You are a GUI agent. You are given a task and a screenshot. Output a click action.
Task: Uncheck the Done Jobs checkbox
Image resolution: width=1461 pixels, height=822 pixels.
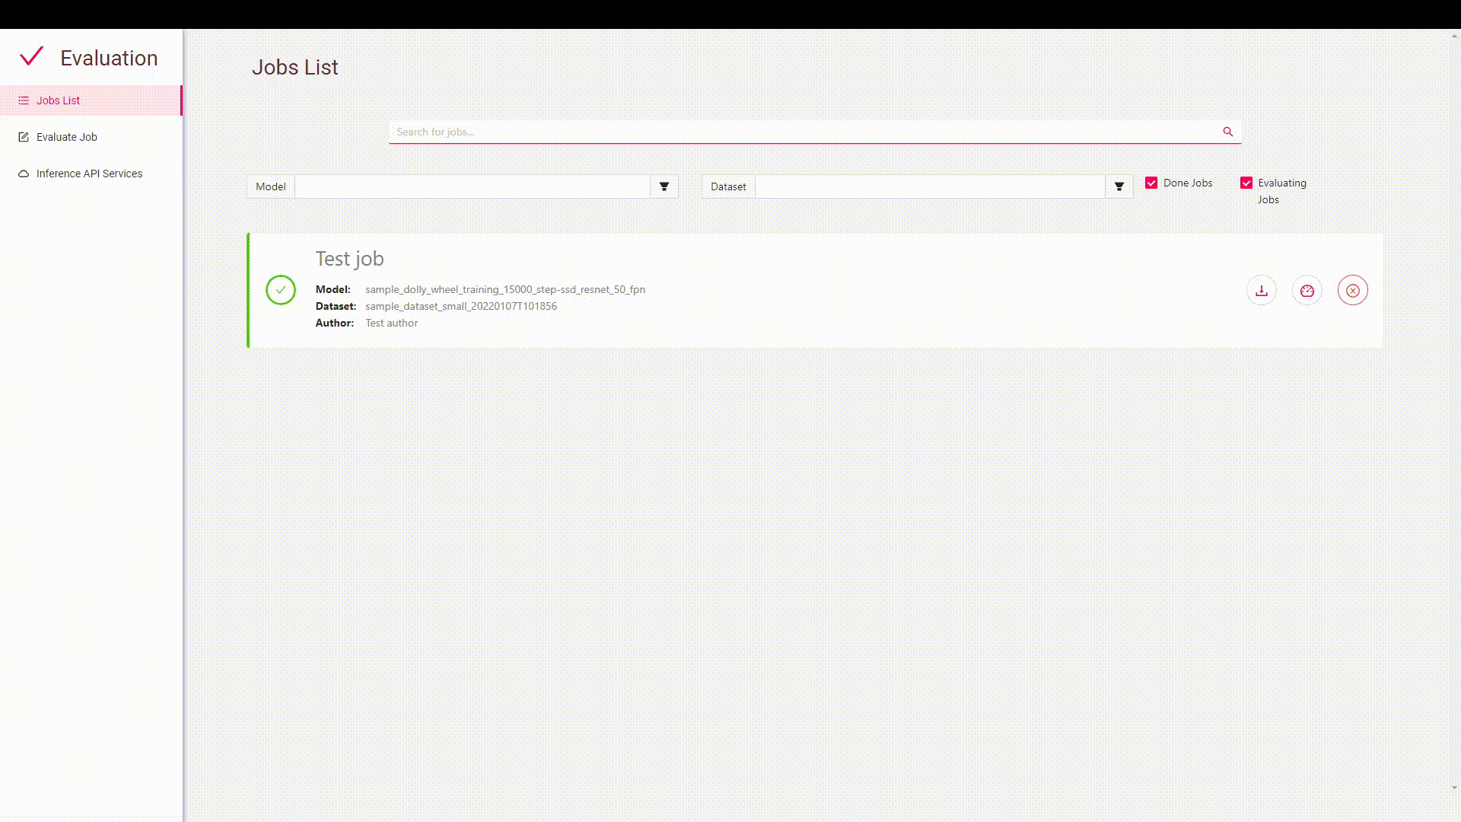point(1151,183)
